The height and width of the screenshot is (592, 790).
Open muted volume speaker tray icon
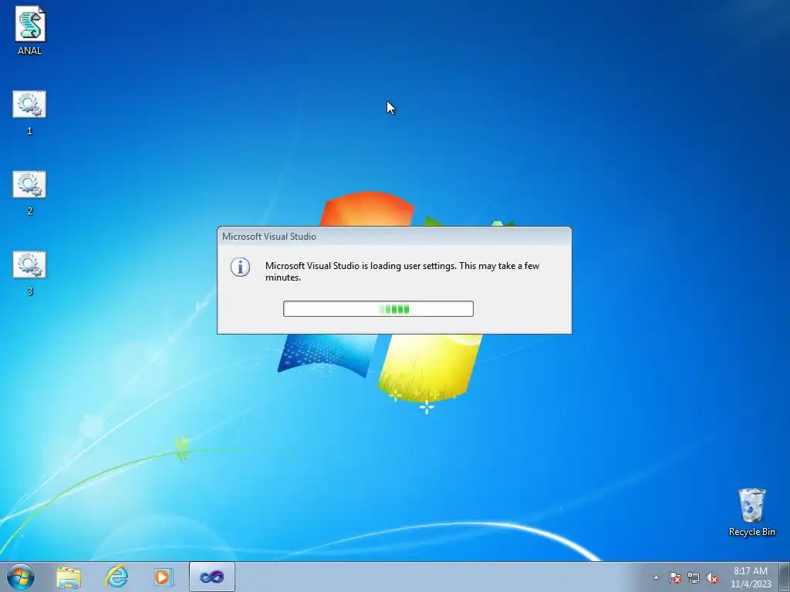pos(712,577)
